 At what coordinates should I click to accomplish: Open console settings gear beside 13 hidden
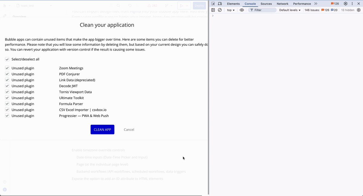coord(358,10)
